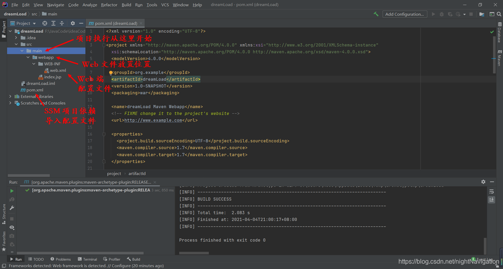The width and height of the screenshot is (503, 269).
Task: Collapse the WEB-INF folder chevron
Action: coord(34,64)
